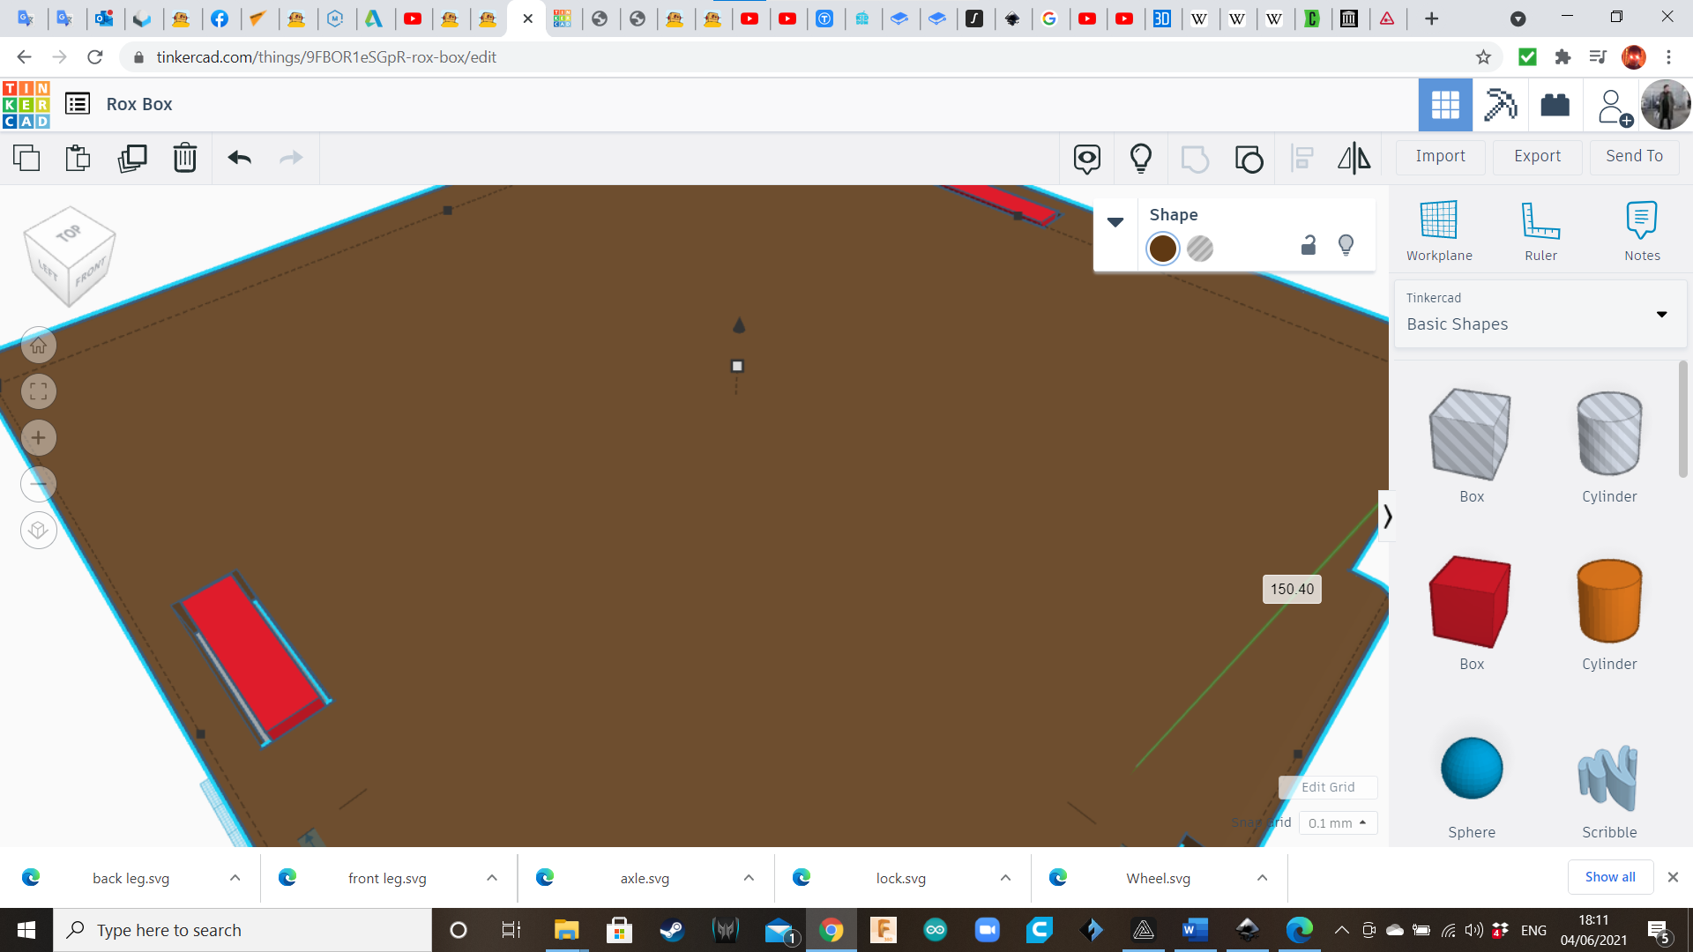The width and height of the screenshot is (1693, 952).
Task: Click the Duplicate and repeat icon
Action: click(x=132, y=158)
